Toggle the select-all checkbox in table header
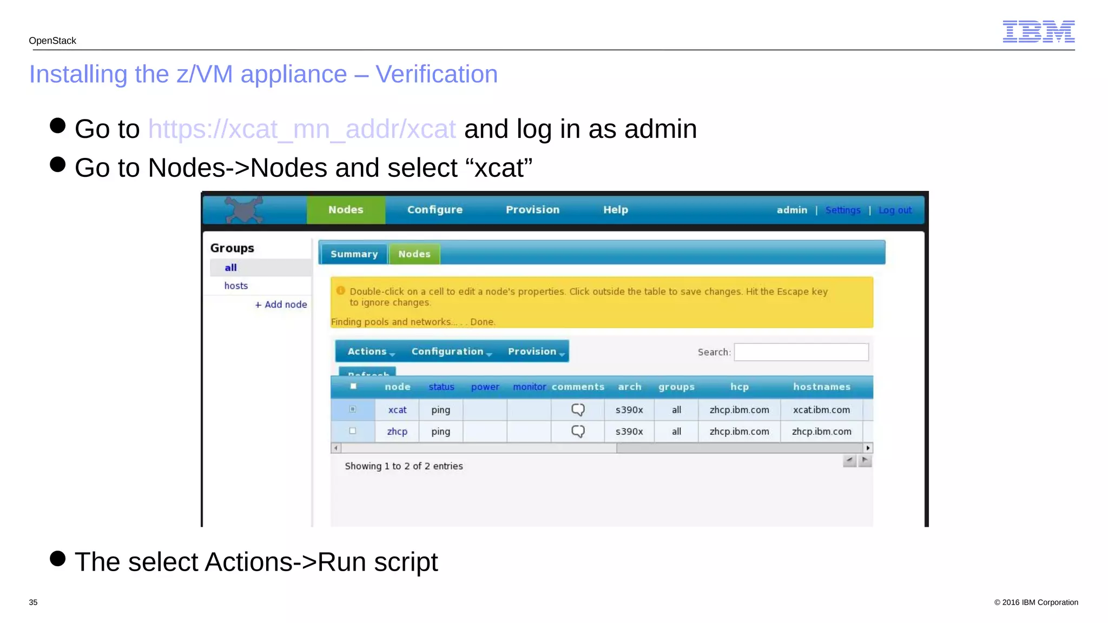Screen dimensions: 1108x623 (x=353, y=386)
